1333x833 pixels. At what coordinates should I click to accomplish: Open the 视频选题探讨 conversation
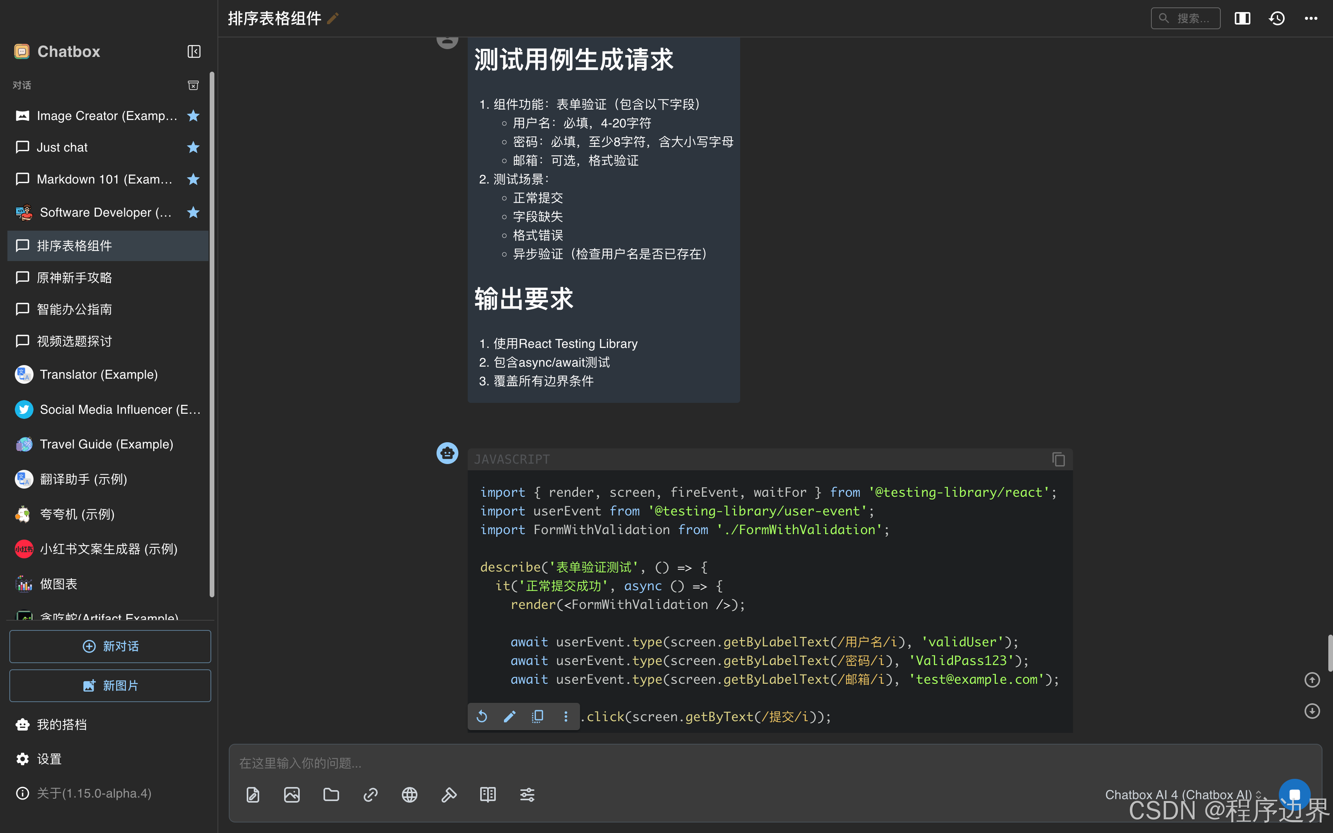[108, 341]
